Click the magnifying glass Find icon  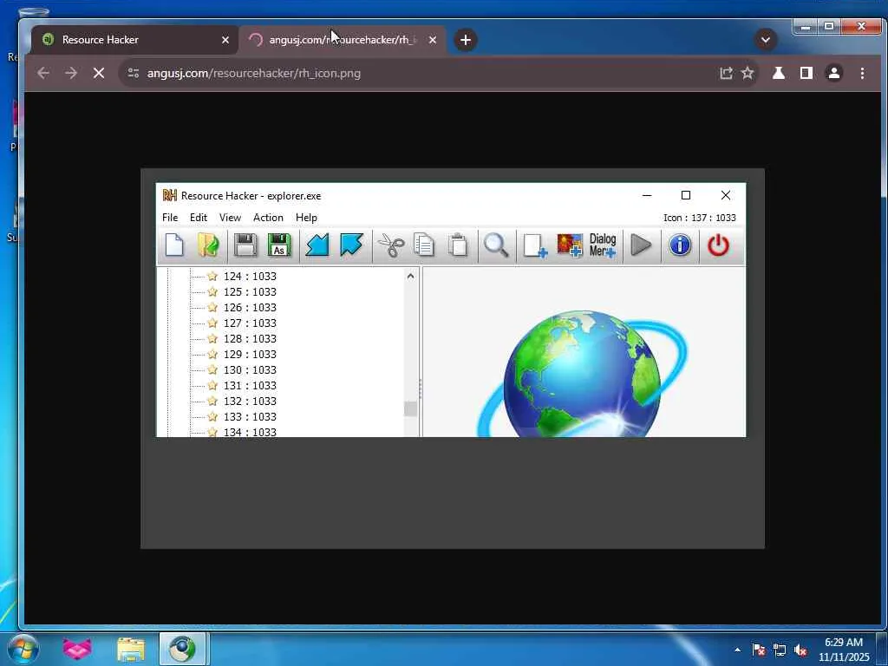tap(496, 245)
